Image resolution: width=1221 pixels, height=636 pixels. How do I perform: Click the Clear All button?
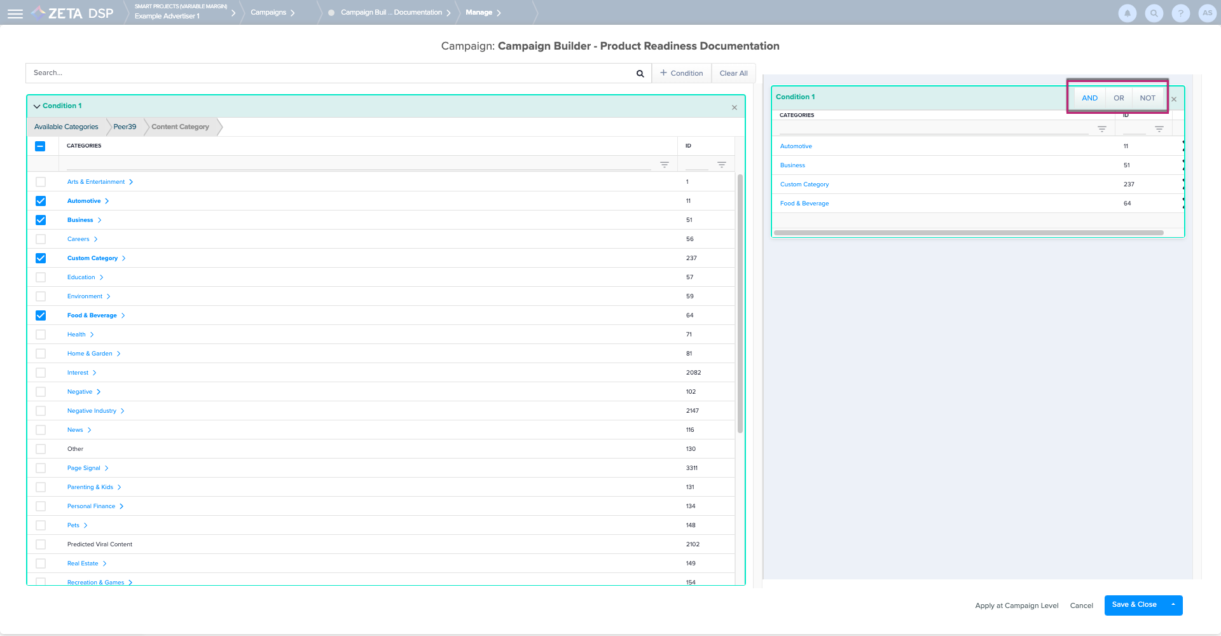point(733,74)
